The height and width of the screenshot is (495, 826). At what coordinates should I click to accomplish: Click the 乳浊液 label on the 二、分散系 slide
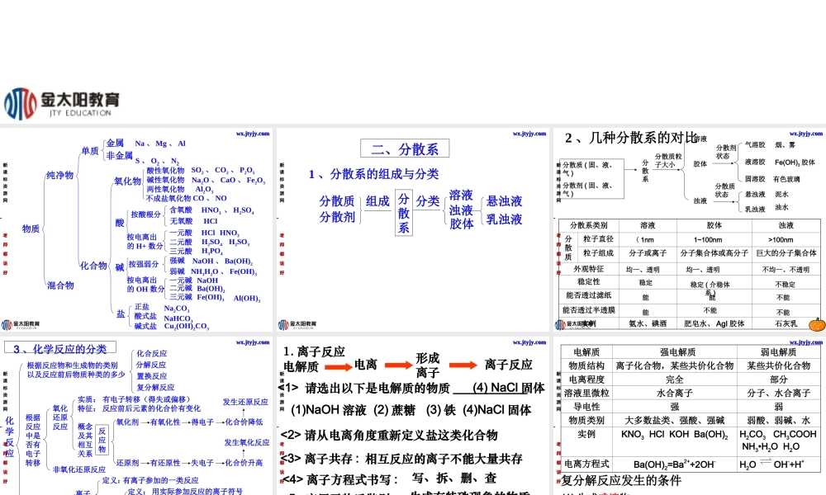[x=504, y=219]
